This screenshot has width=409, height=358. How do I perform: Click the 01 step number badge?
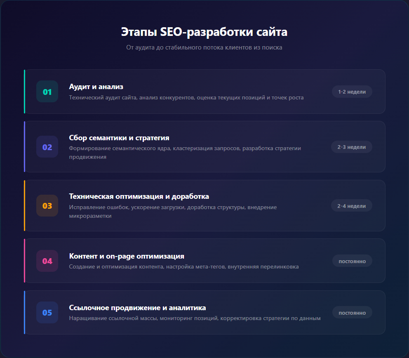[47, 92]
